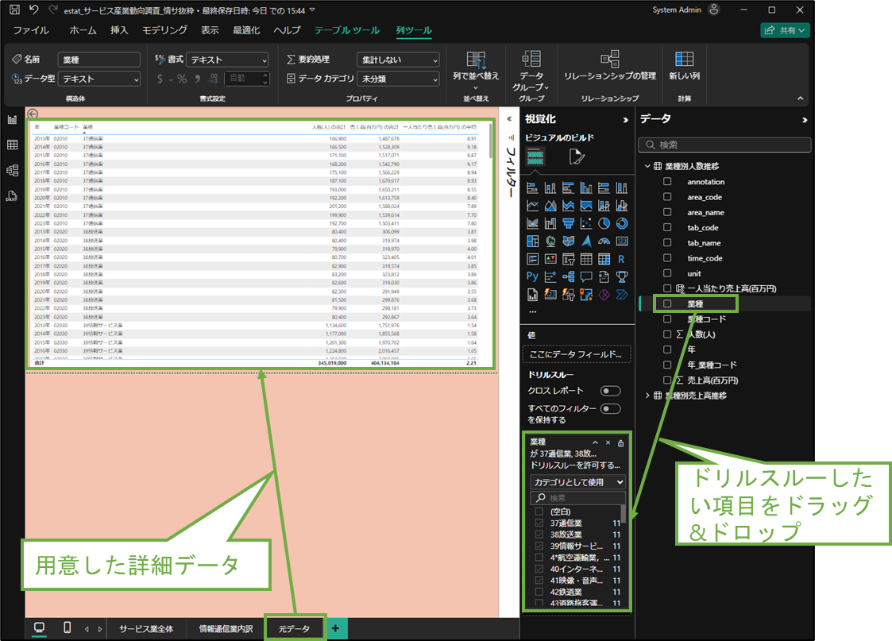This screenshot has width=892, height=641.
Task: Add a new page with the plus button
Action: [x=336, y=628]
